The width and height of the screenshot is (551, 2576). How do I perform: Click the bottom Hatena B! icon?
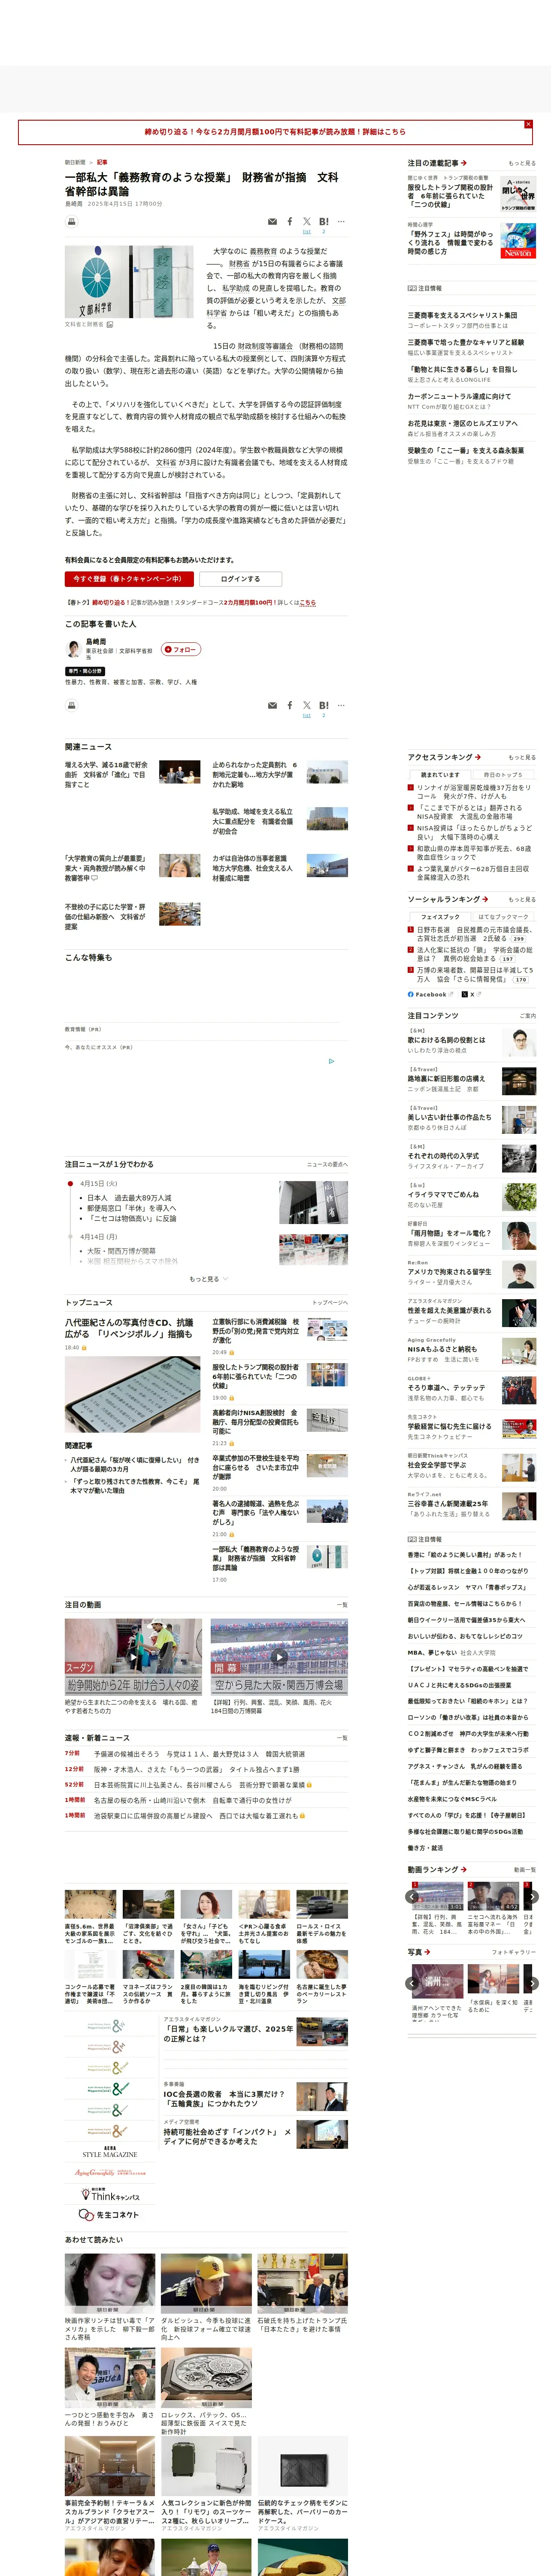pos(324,705)
